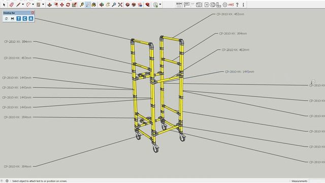This screenshot has width=325, height=183.
Task: Choose the Pan hand tool
Action: pos(108,5)
